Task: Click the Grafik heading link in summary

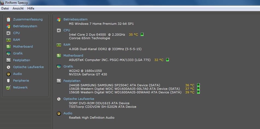Action: 68,66
